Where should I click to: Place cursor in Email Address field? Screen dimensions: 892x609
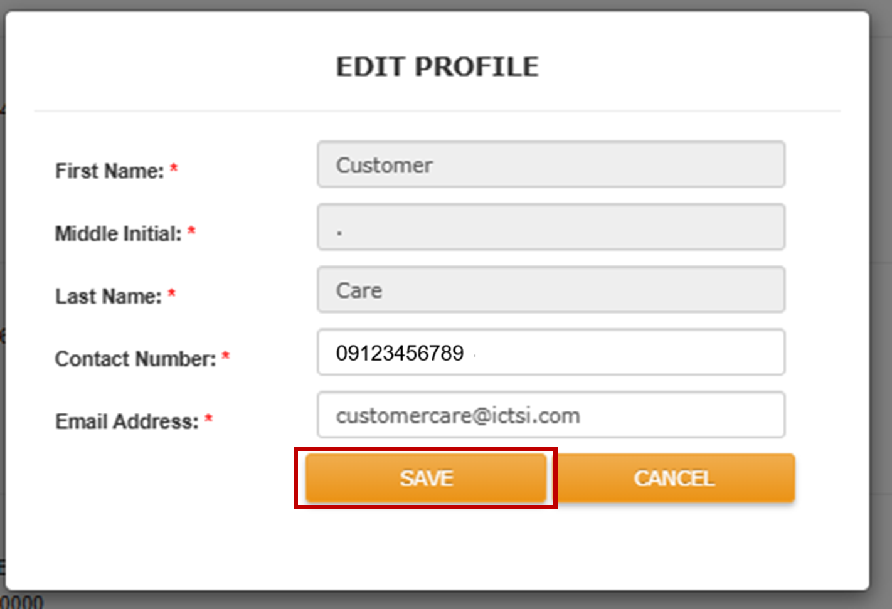551,415
